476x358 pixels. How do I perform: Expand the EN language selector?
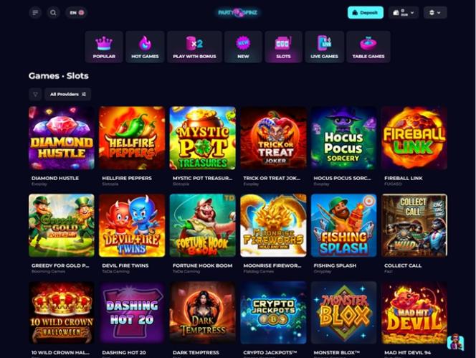click(x=77, y=13)
